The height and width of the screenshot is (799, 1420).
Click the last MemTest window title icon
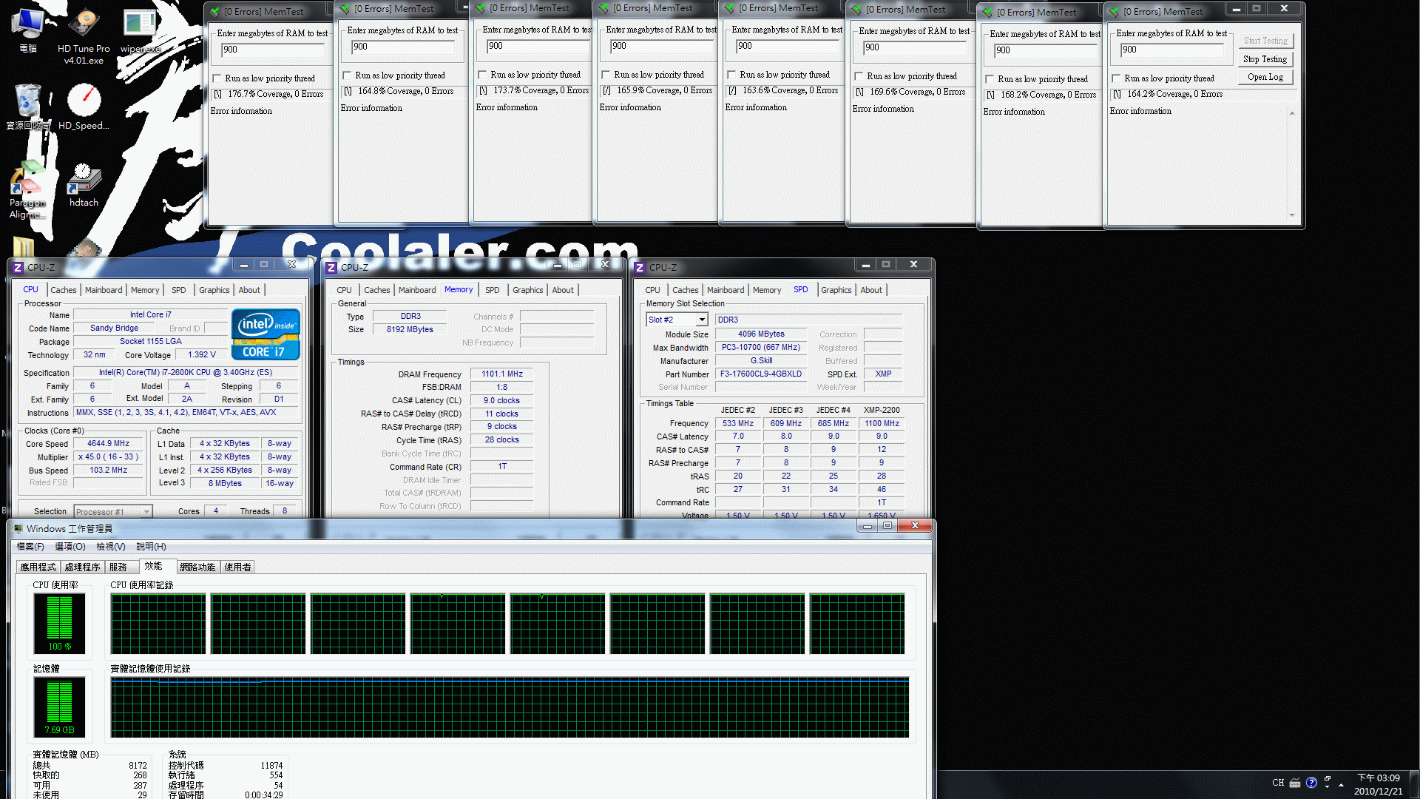[1115, 12]
